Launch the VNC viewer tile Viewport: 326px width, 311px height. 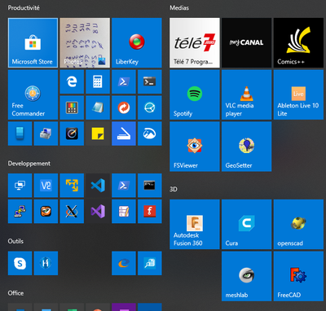(x=46, y=186)
